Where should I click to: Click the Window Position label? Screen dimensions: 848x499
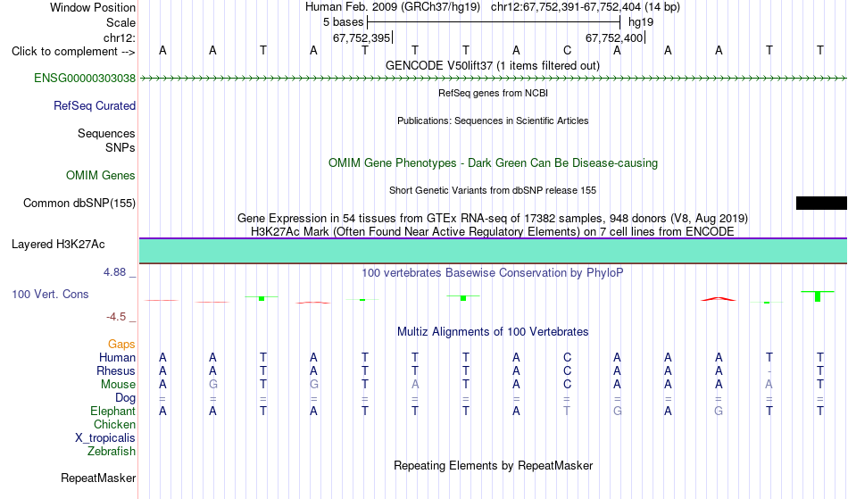pyautogui.click(x=93, y=7)
